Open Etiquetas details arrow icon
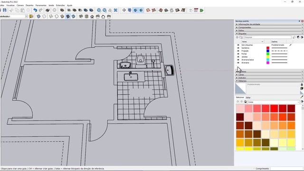Image resolution: width=304 pixels, height=171 pixels. [x=302, y=37]
